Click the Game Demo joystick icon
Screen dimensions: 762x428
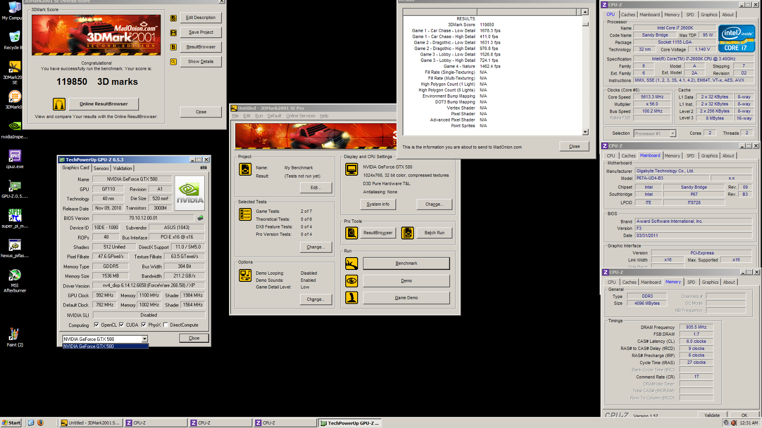tap(351, 298)
